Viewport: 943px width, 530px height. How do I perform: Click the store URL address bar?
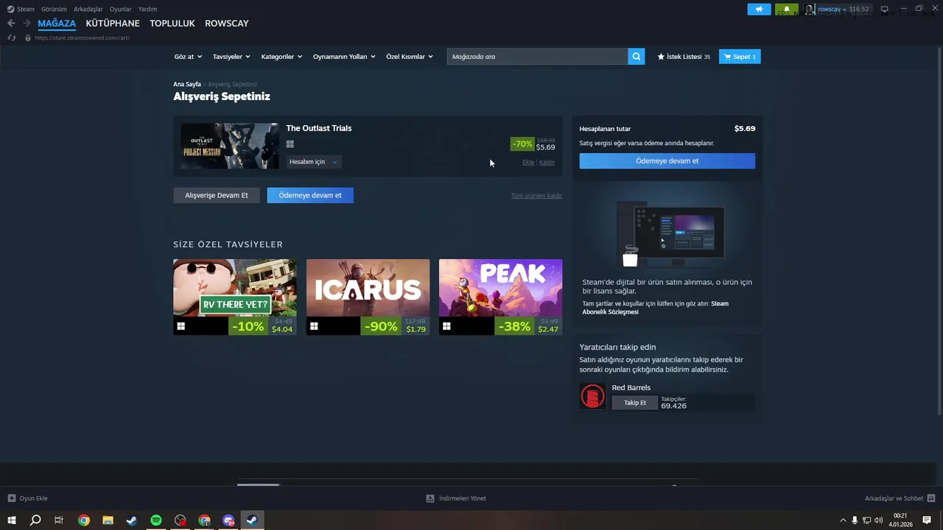tap(82, 38)
